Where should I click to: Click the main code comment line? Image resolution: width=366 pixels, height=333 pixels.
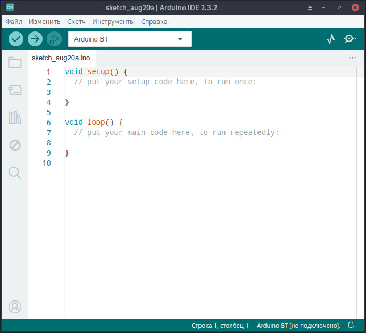(177, 132)
